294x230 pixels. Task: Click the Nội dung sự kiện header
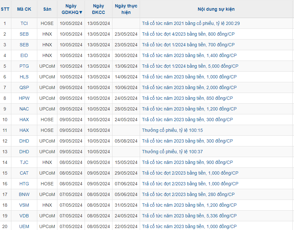point(216,9)
